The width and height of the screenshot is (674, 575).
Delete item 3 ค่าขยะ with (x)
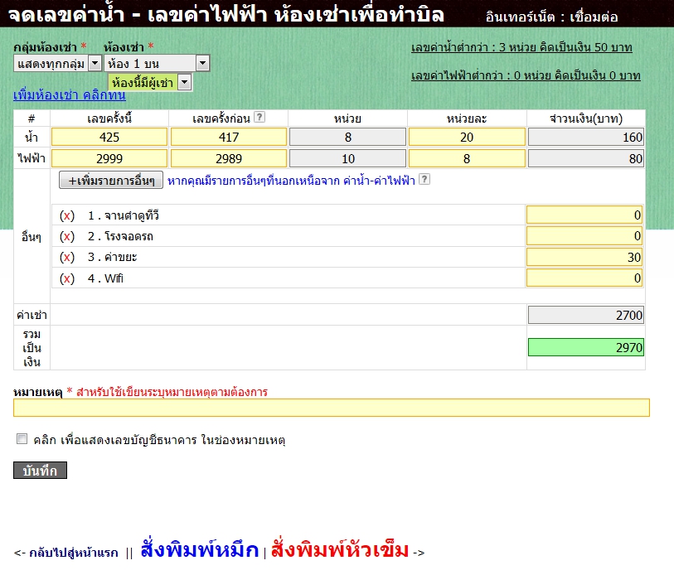(68, 258)
